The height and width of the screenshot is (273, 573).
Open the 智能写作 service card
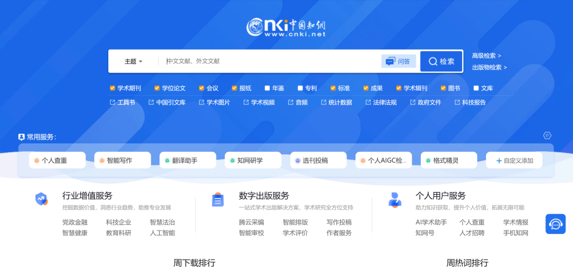click(123, 160)
